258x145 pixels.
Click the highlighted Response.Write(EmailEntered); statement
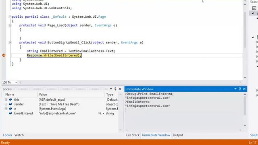(54, 56)
